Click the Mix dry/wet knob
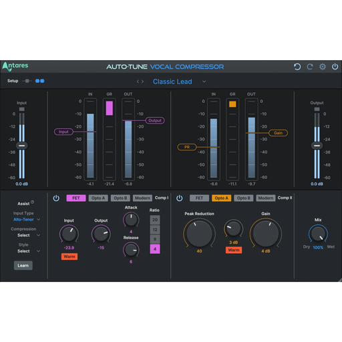342x342 pixels. pyautogui.click(x=318, y=234)
